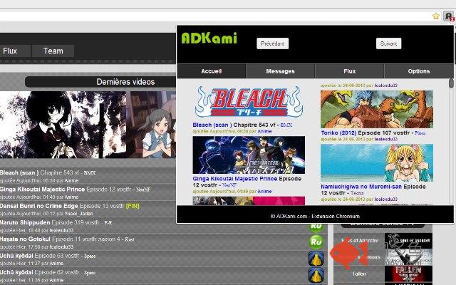Screen dimensions: 456x285
Task: Open the Bleach banner thumbnail in popup
Action: tap(249, 102)
